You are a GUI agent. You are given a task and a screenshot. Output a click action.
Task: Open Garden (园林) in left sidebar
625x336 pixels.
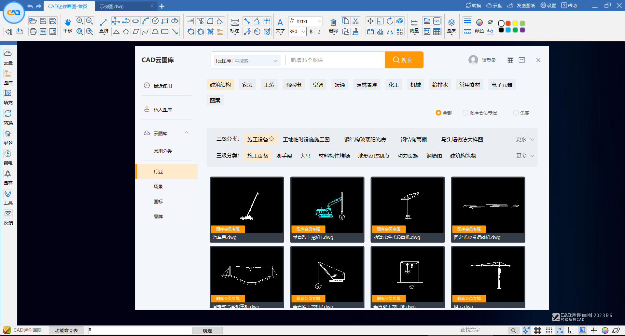click(8, 177)
